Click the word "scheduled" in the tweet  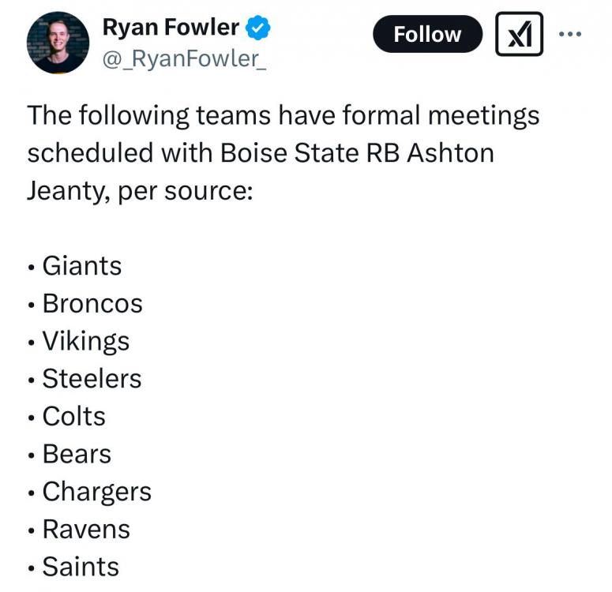click(x=89, y=152)
